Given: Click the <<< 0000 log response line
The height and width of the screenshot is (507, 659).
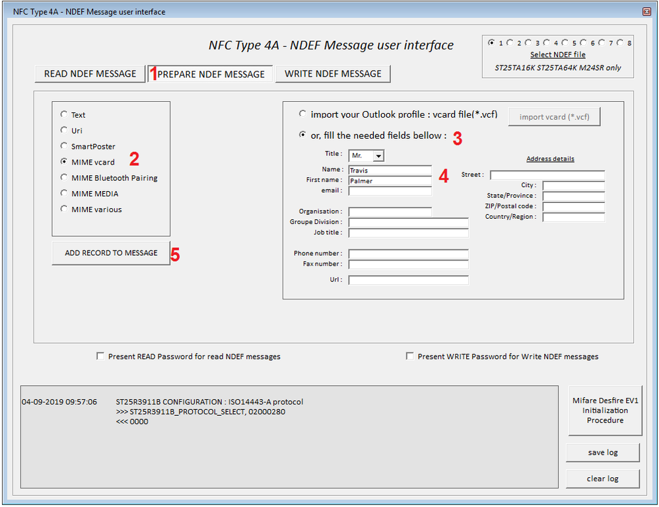Looking at the screenshot, I should 132,422.
